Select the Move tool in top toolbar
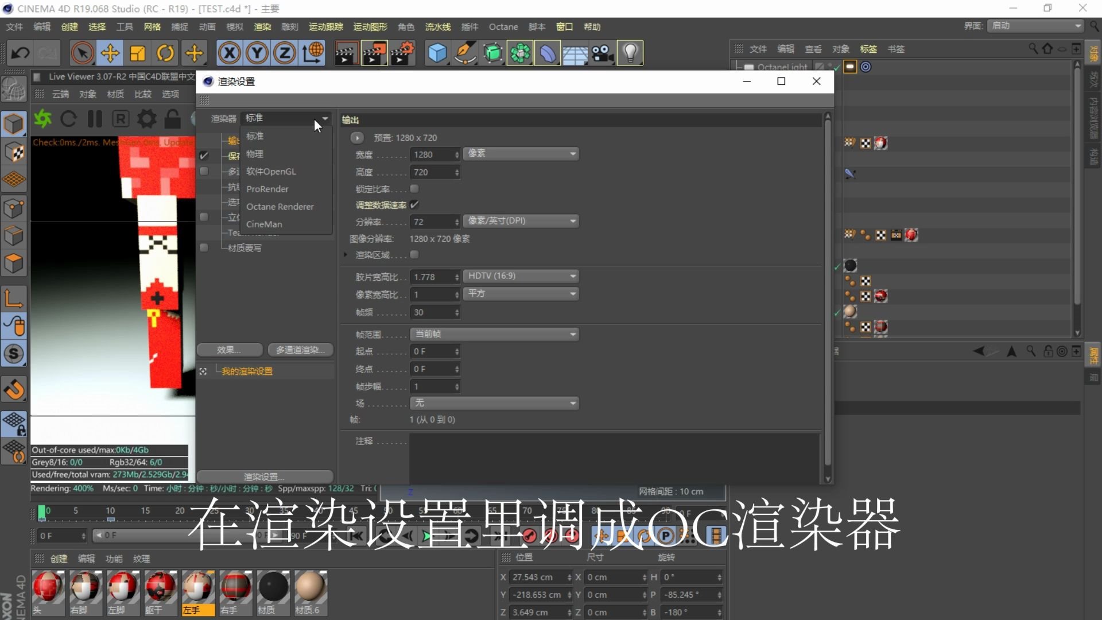Viewport: 1102px width, 620px height. click(x=110, y=53)
